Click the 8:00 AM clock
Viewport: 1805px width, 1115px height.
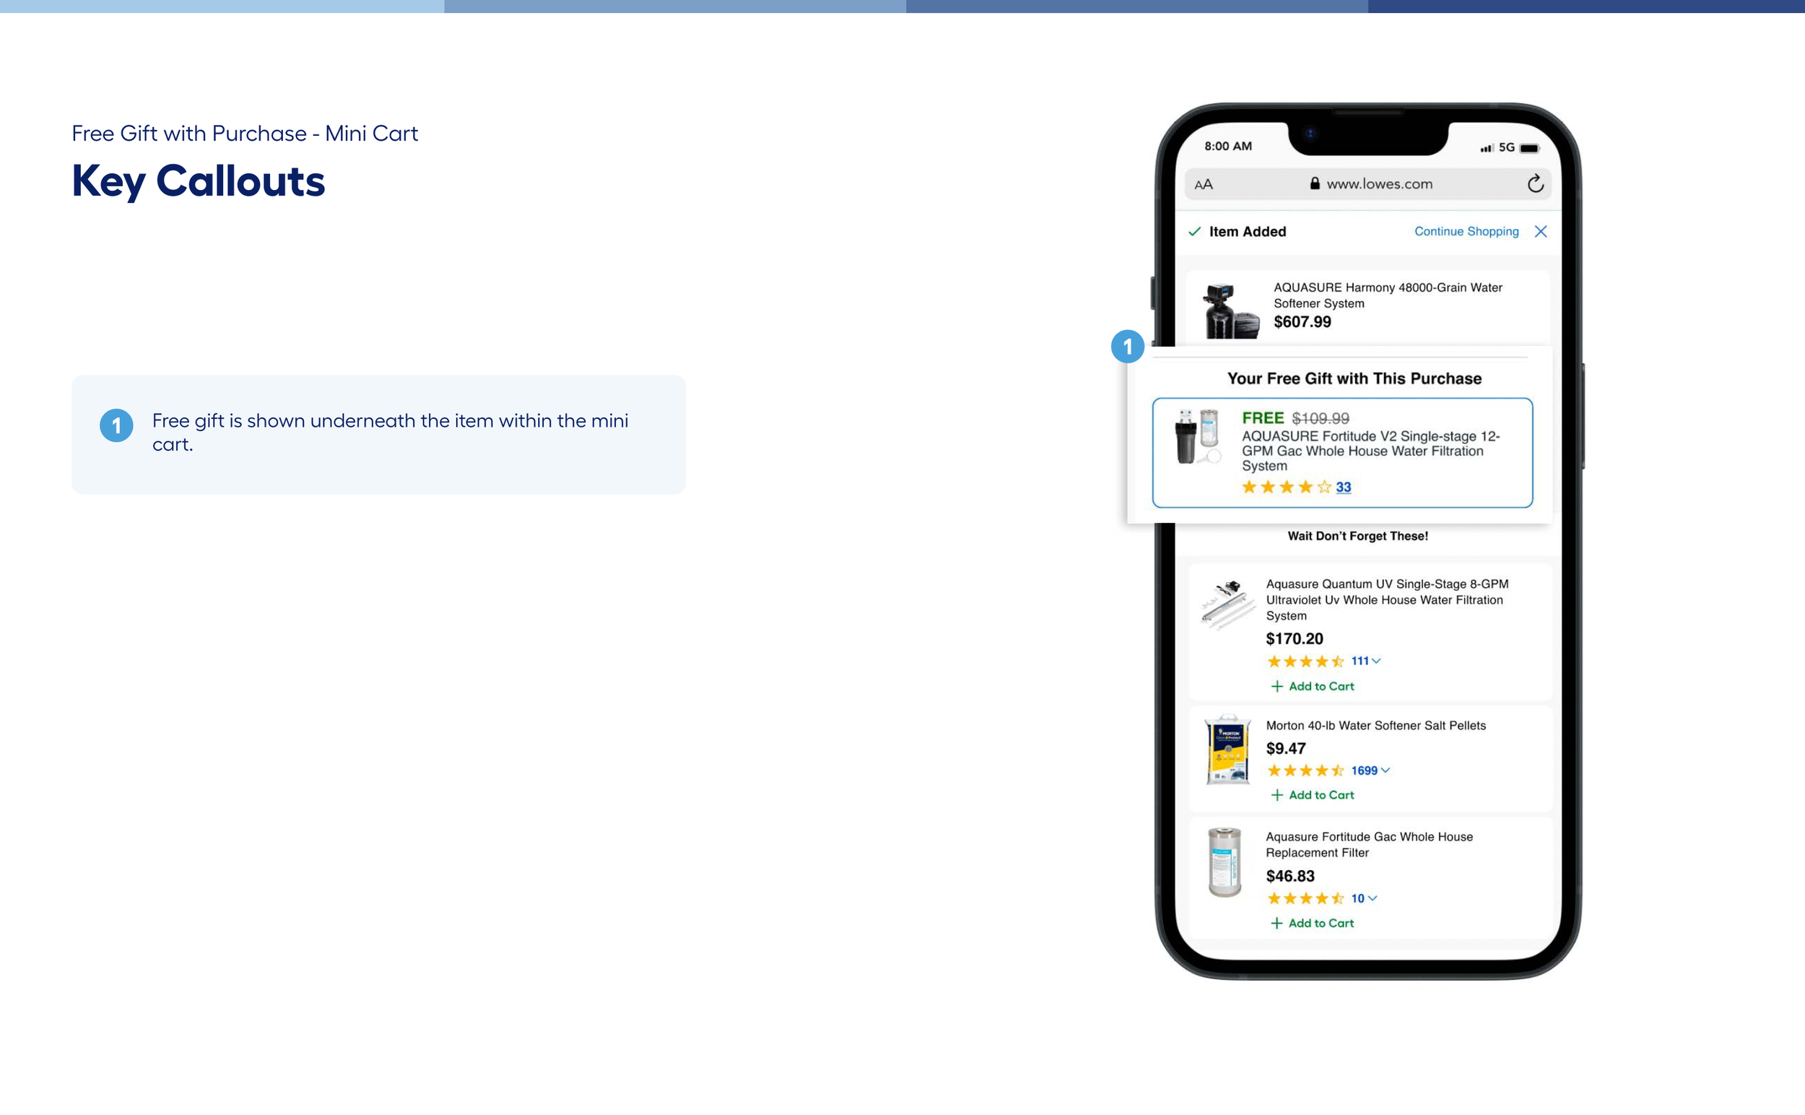1227,146
